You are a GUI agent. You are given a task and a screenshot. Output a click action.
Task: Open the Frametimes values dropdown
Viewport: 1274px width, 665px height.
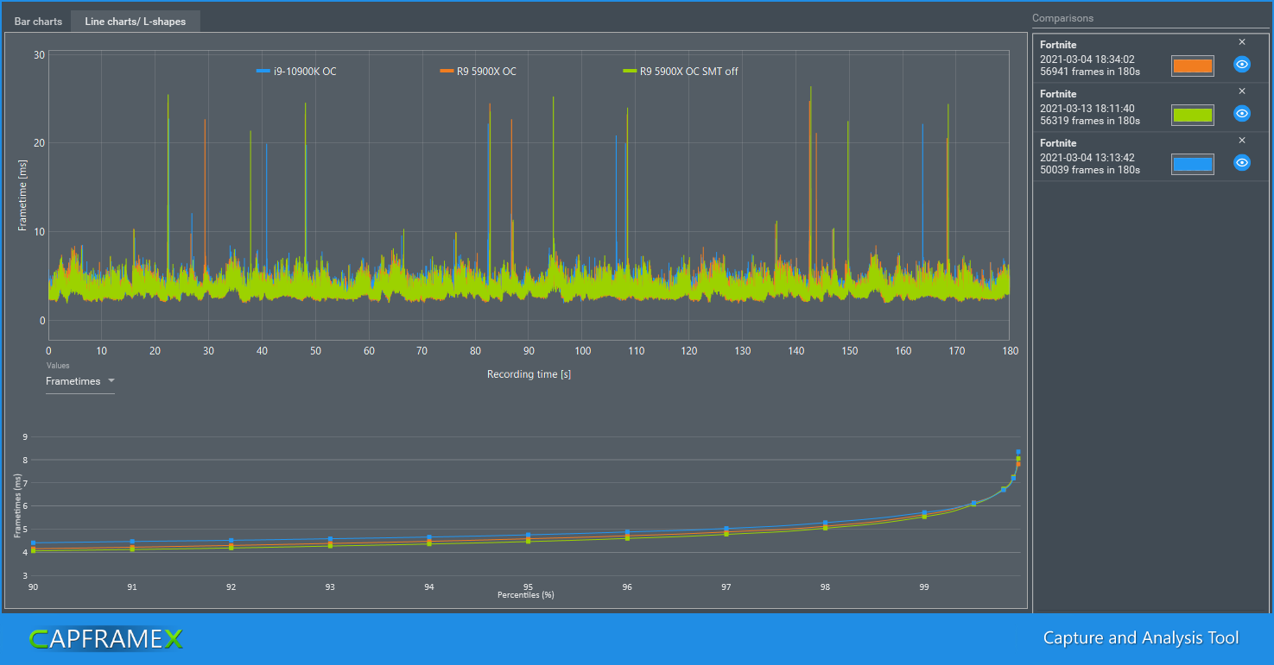[80, 381]
